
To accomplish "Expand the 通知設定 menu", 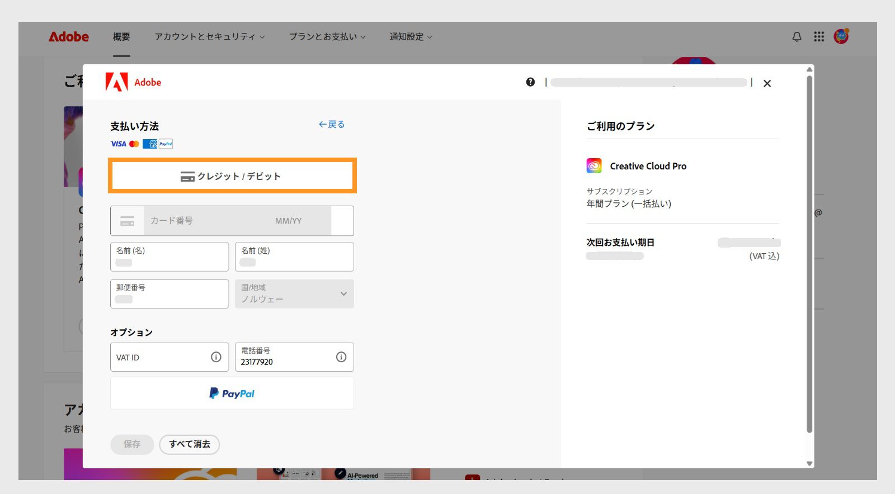I will (411, 37).
